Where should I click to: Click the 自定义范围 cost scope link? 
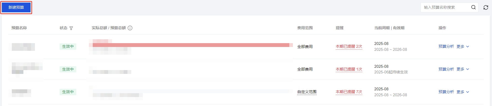point(307,92)
